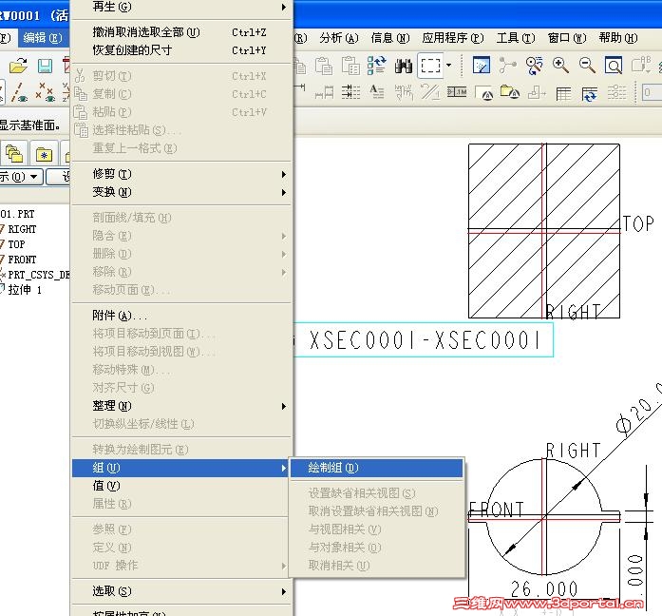Select TOP datum plane in model tree
Screen dimensions: 662x616
tap(16, 244)
